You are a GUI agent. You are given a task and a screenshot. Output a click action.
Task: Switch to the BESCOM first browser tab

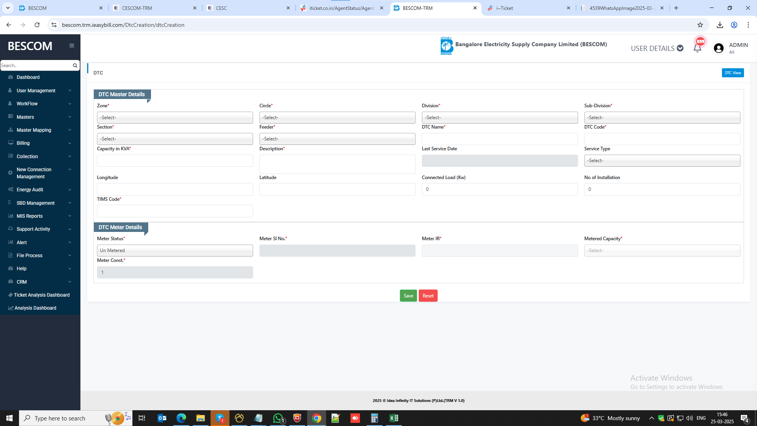pyautogui.click(x=61, y=8)
